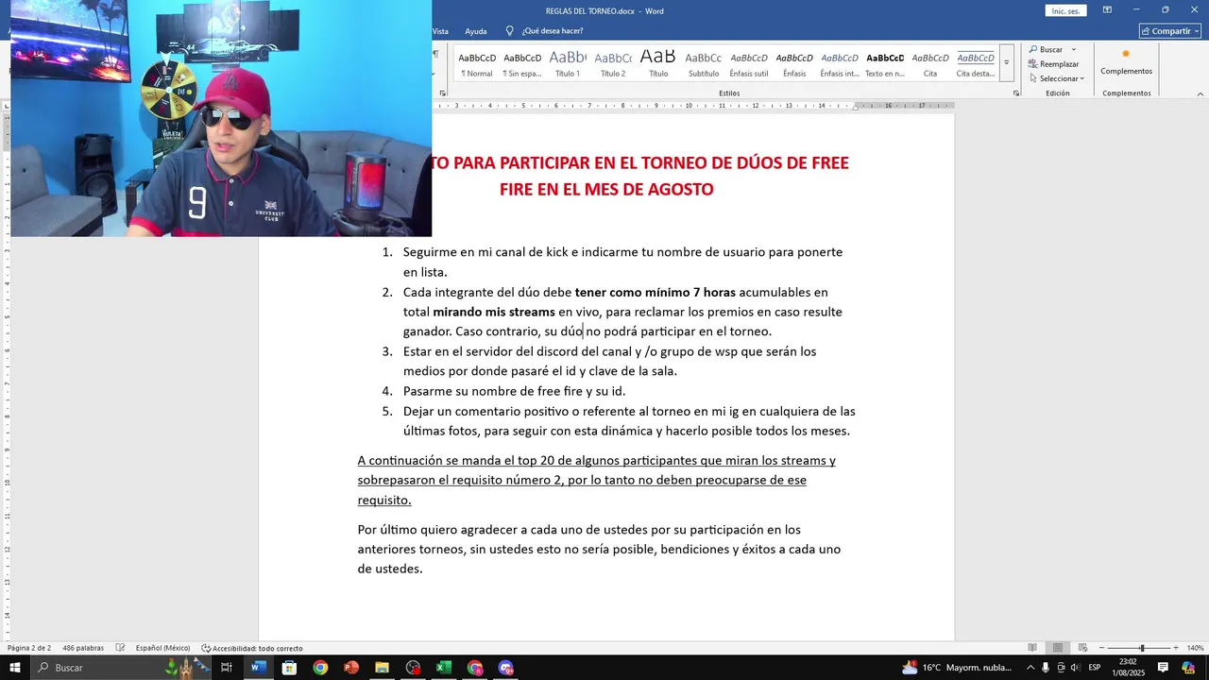Open File Explorer from taskbar
Viewport: 1209px width, 680px height.
pos(382,668)
